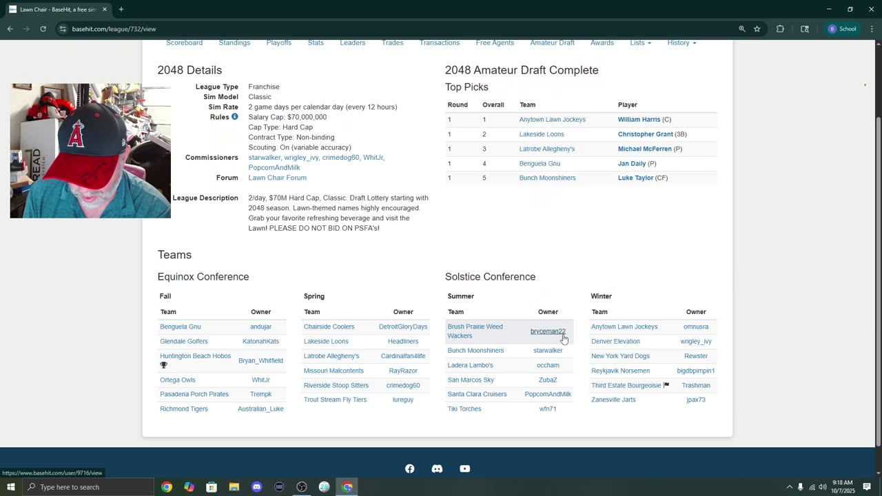This screenshot has width=882, height=496.
Task: Open the browser Extensions puzzle icon
Action: [x=780, y=29]
